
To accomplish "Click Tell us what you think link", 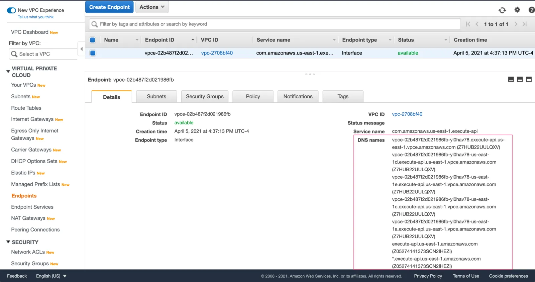I will coord(35,17).
